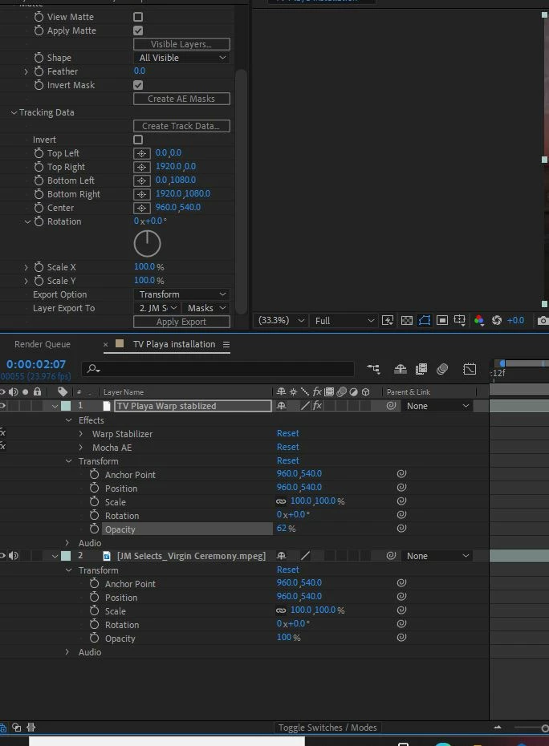Screen dimensions: 549x746
Task: Click the Bottom Left point picker crosshair
Action: pyautogui.click(x=142, y=180)
